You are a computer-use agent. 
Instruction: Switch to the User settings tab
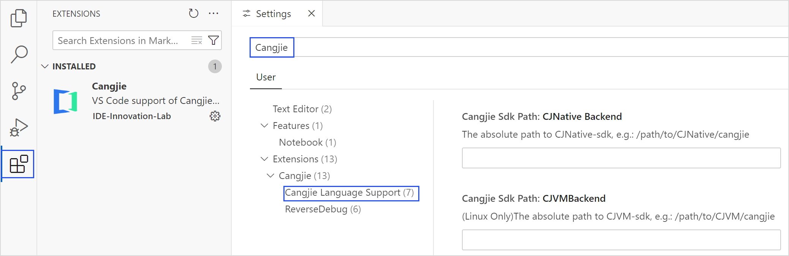[x=266, y=77]
